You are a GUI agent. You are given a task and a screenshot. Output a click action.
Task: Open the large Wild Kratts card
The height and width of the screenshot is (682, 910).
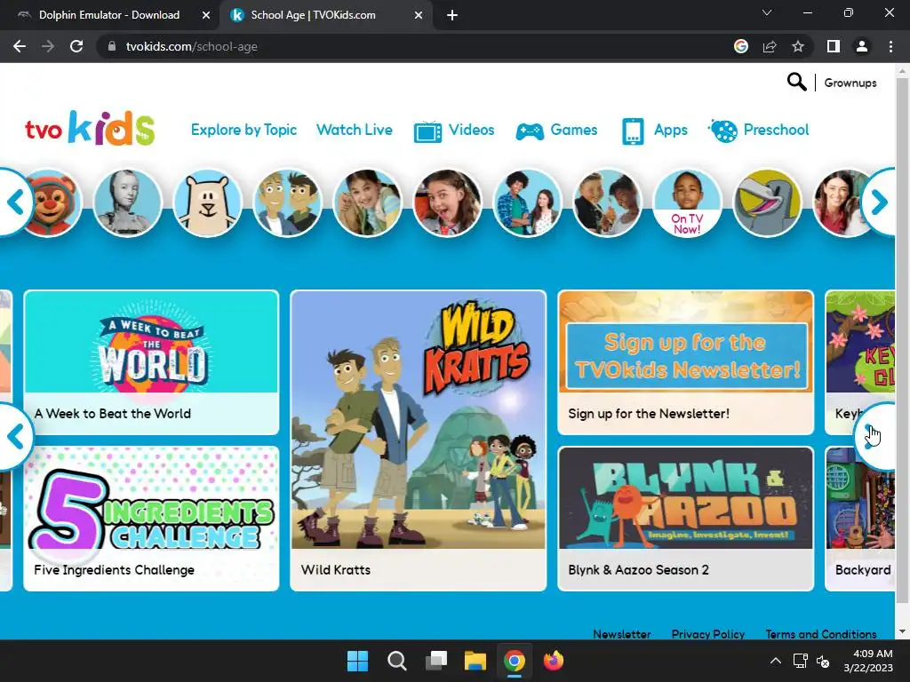click(418, 440)
